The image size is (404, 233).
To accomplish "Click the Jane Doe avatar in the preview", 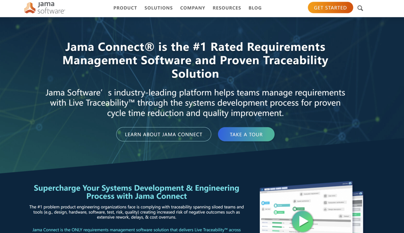I will pos(350,184).
